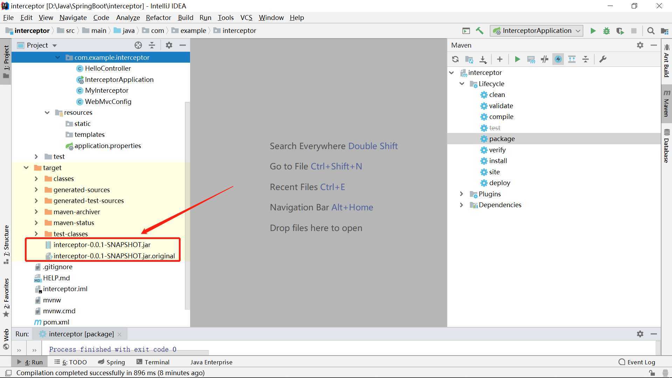
Task: Click breadcrumb 'example' in navigation bar
Action: [x=193, y=31]
